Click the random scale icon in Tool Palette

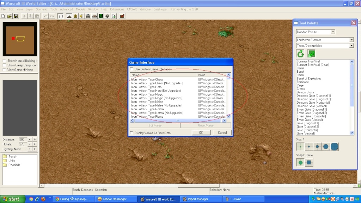pyautogui.click(x=311, y=54)
